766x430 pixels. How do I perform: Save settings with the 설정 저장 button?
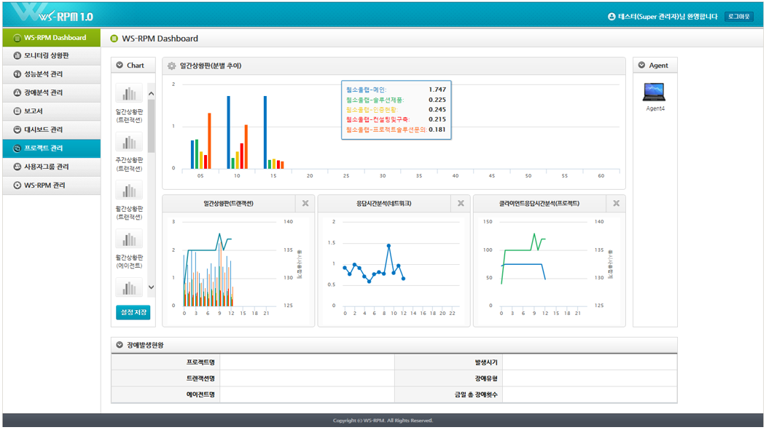tap(133, 312)
